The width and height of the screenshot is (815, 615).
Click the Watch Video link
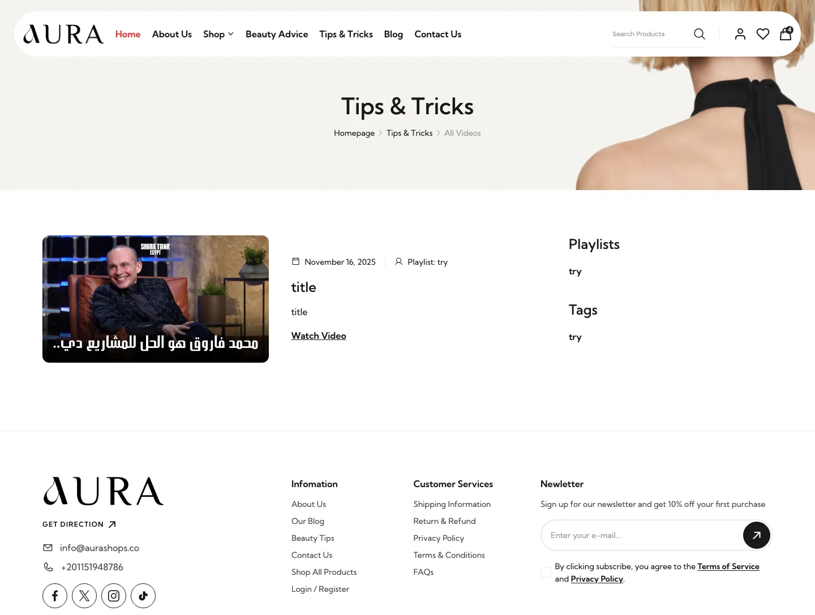[319, 336]
